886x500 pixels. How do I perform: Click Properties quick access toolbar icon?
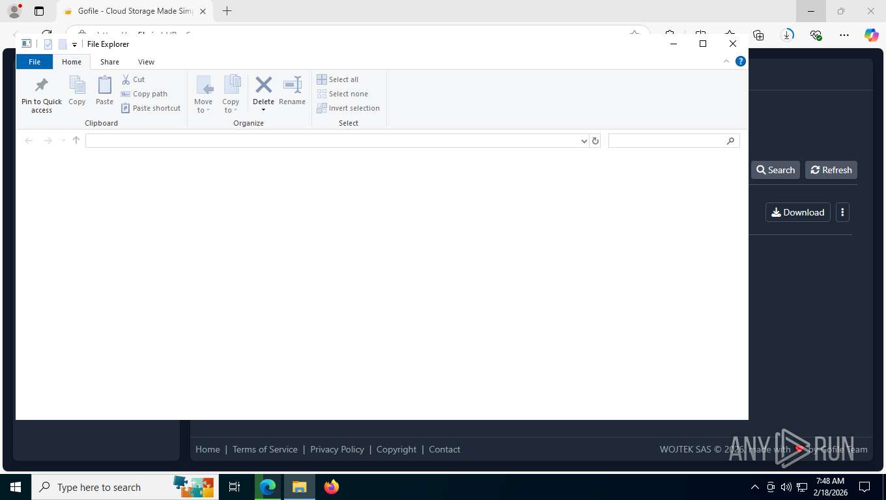pos(48,44)
